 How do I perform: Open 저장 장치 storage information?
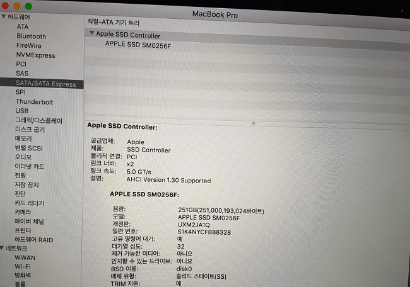pos(26,185)
